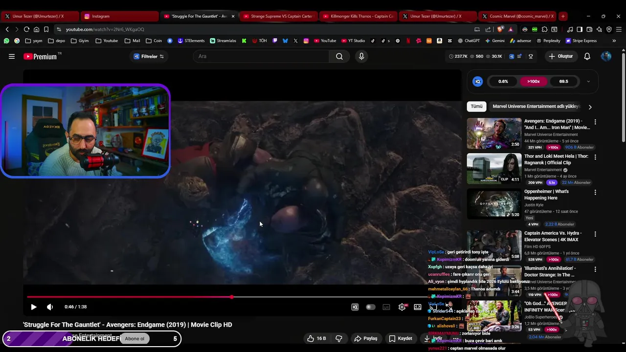Dislike the video
626x352 pixels.
coord(339,338)
